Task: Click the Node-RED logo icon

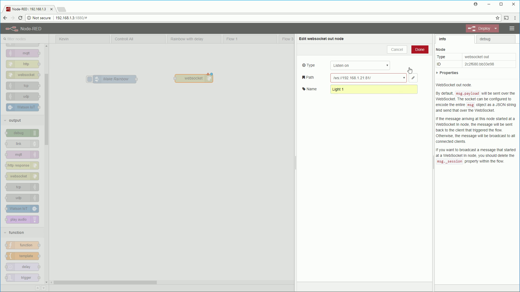Action: tap(12, 29)
